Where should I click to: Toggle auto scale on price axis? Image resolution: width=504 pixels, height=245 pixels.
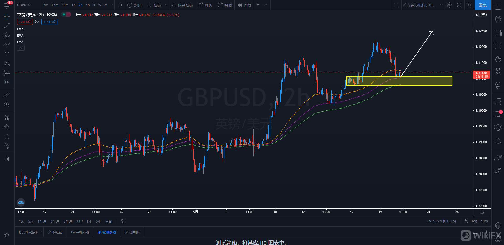(484, 221)
